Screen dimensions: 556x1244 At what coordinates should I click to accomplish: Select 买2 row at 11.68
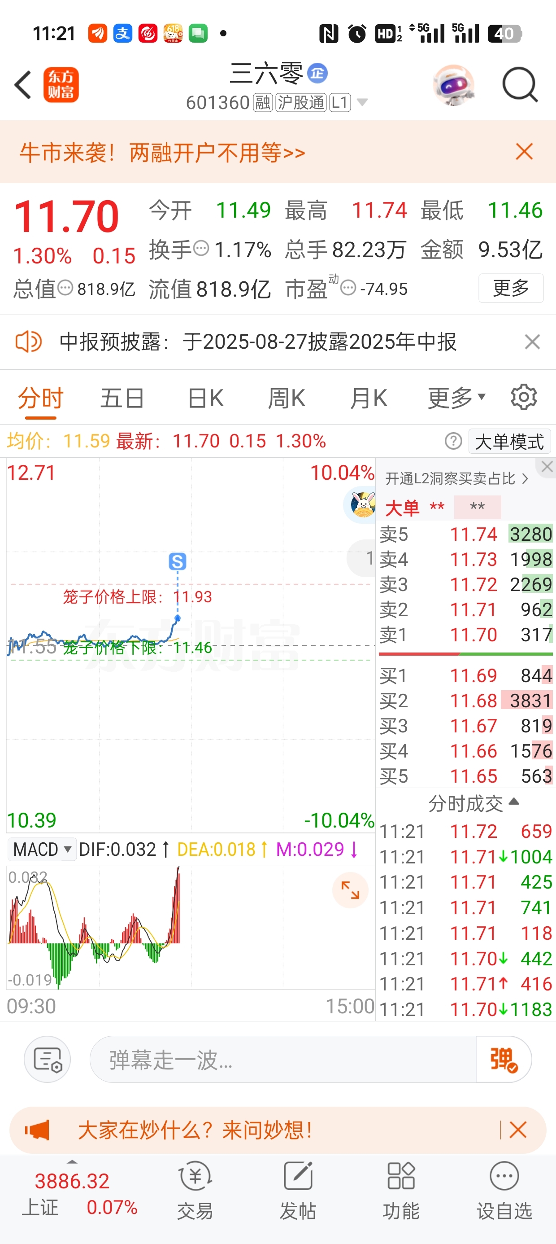466,700
